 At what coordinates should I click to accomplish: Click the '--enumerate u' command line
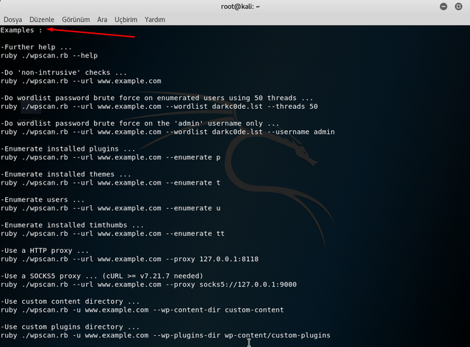coord(110,208)
